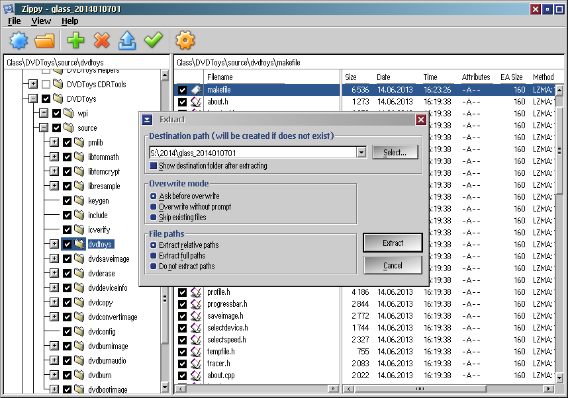The height and width of the screenshot is (398, 568).
Task: Open the View menu
Action: click(41, 21)
